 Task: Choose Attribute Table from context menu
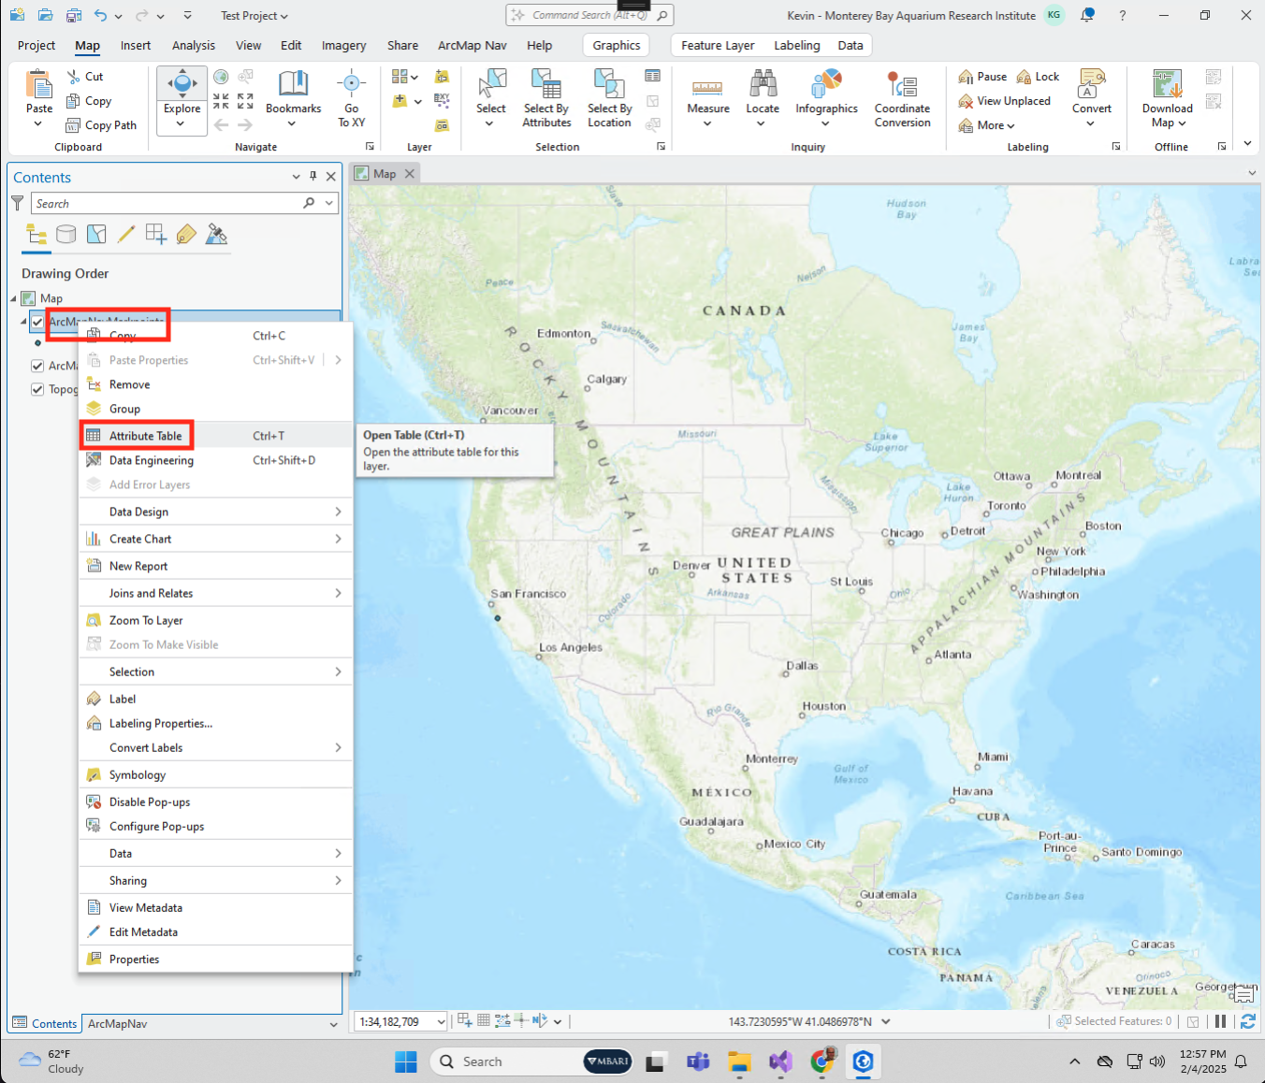[145, 436]
